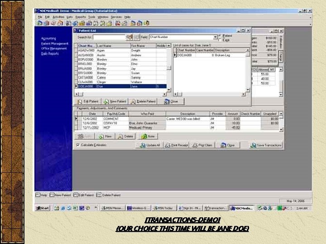
Task: Click Close button in transaction window
Action: pos(227,145)
